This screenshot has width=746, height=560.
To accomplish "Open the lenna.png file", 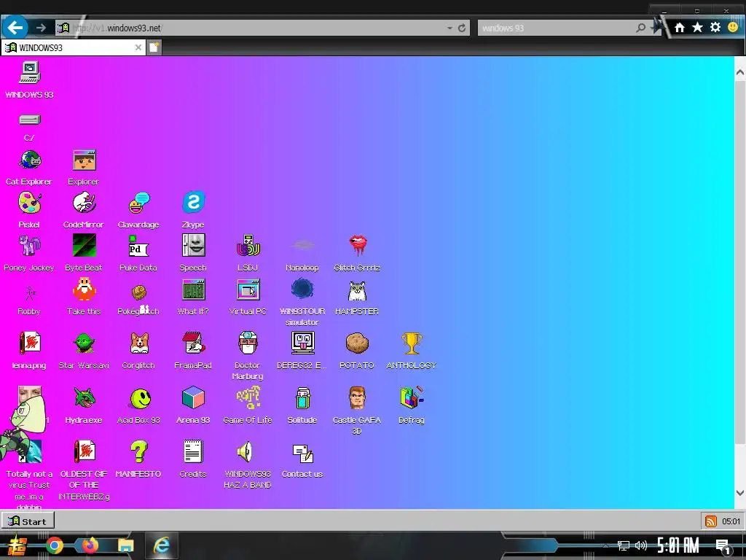I will tap(29, 343).
